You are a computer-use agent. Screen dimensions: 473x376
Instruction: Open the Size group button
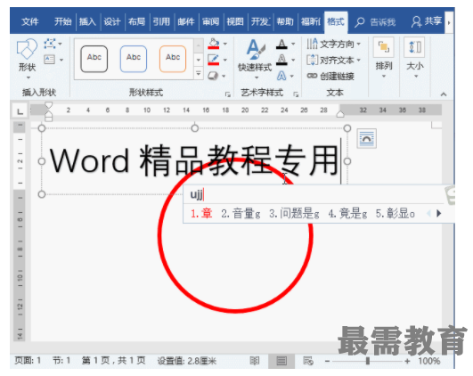(415, 58)
